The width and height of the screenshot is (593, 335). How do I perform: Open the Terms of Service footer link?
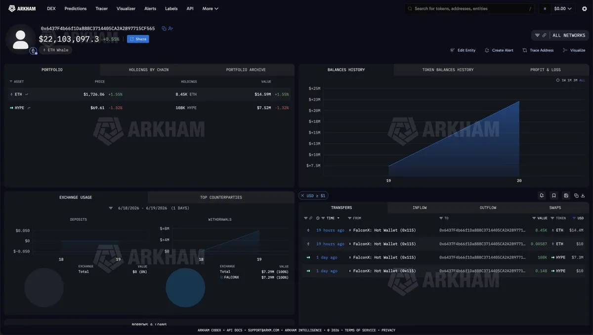(x=360, y=330)
